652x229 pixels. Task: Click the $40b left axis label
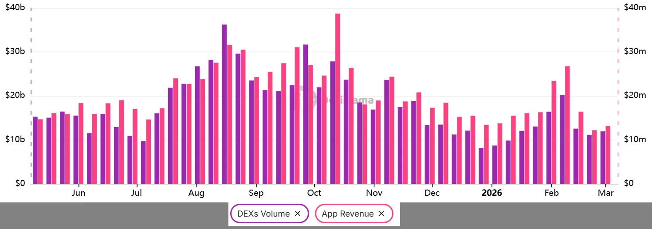click(14, 8)
